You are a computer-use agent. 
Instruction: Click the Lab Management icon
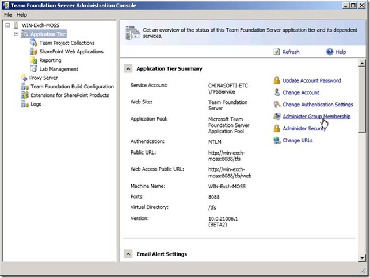point(33,69)
